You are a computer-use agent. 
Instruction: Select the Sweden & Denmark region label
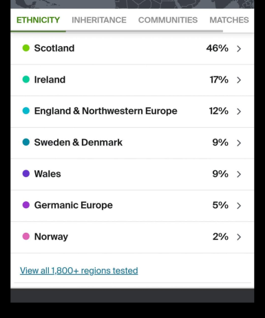point(78,142)
